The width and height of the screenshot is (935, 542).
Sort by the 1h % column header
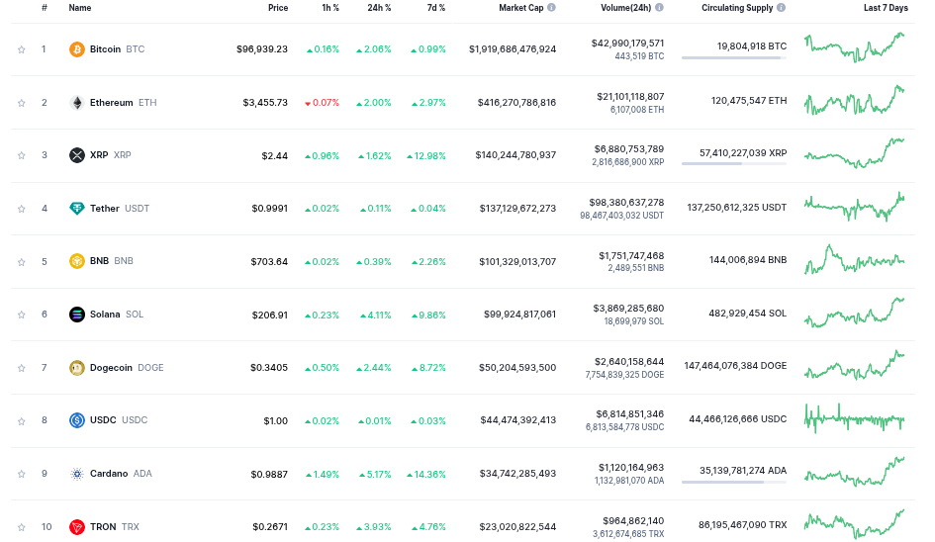(x=330, y=8)
